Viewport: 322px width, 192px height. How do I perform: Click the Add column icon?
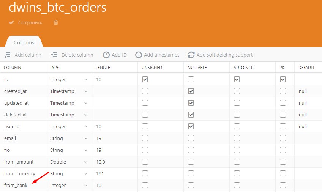click(7, 55)
